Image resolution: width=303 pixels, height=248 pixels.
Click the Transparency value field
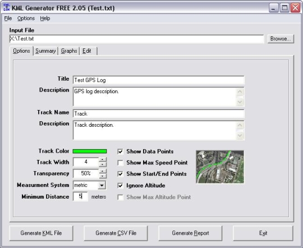point(86,173)
